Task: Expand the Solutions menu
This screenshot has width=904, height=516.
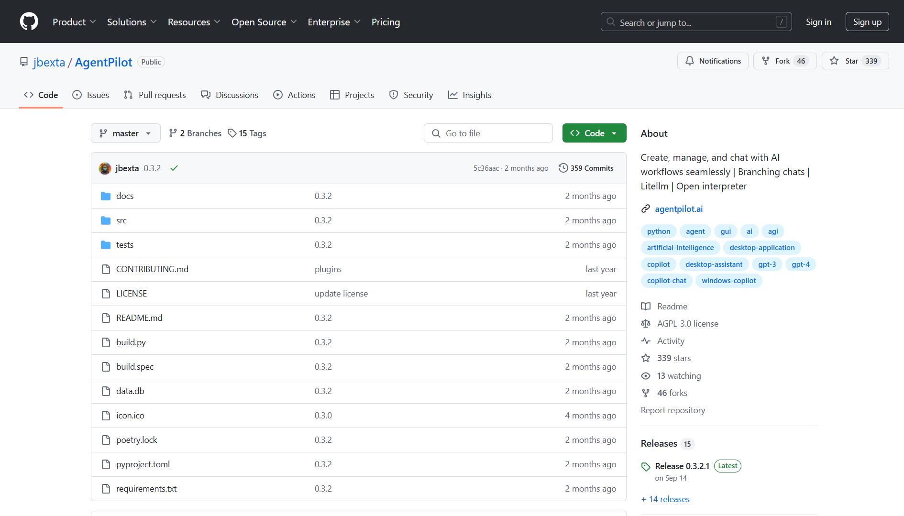Action: pos(132,22)
